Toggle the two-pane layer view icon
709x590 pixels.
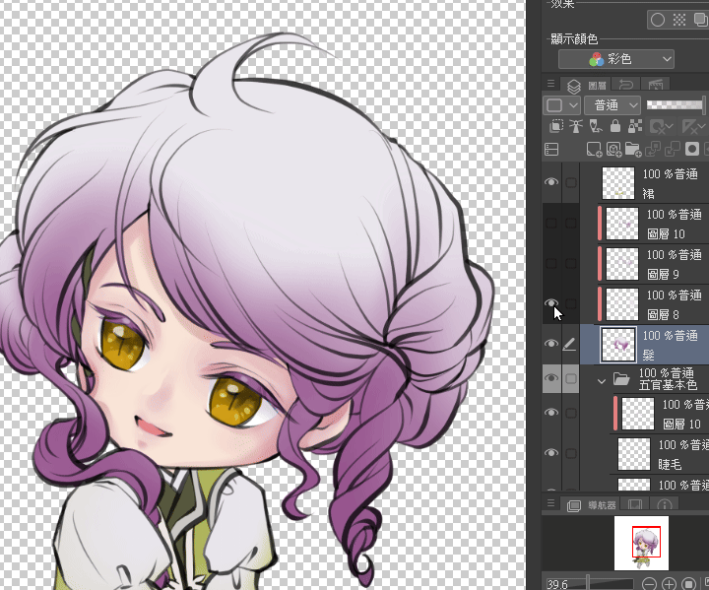click(551, 150)
